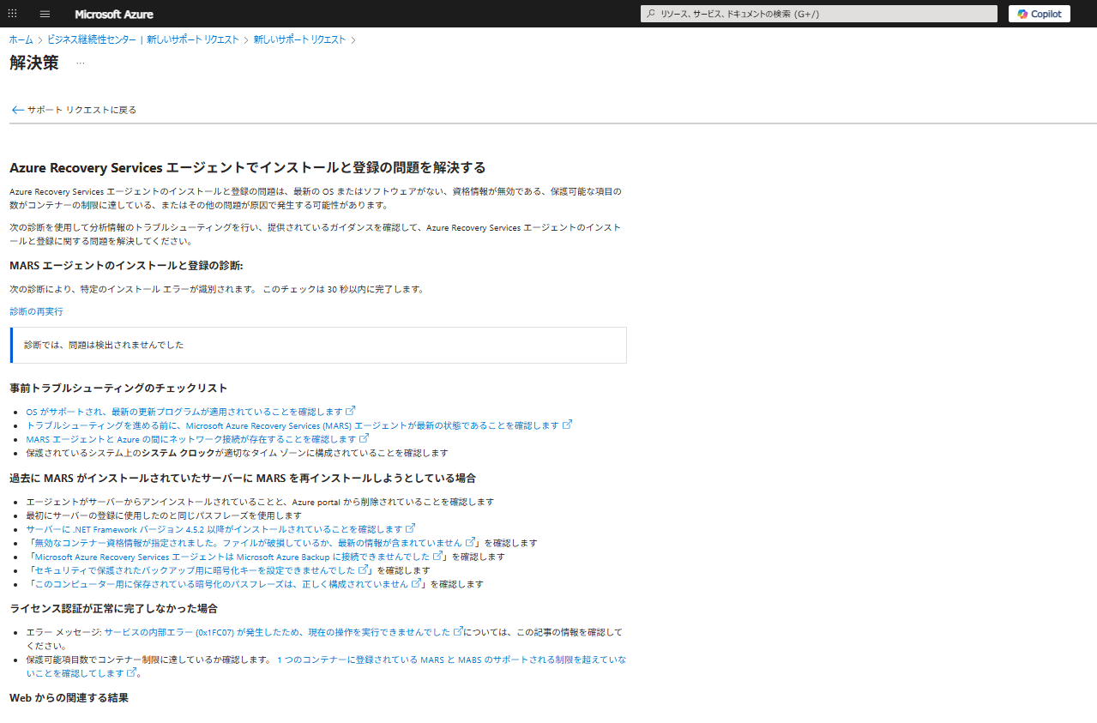Click bullet 最初にサーバーの登録に使用したのと同じパスフレーズを使用します

pyautogui.click(x=164, y=515)
